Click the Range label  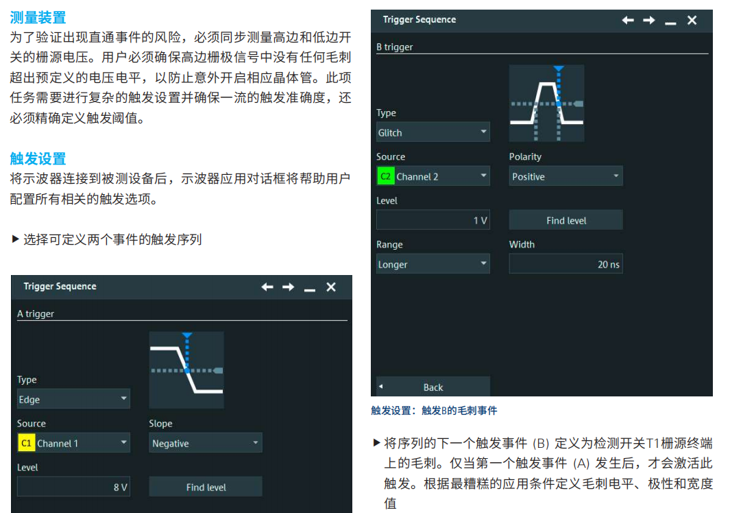coord(389,245)
